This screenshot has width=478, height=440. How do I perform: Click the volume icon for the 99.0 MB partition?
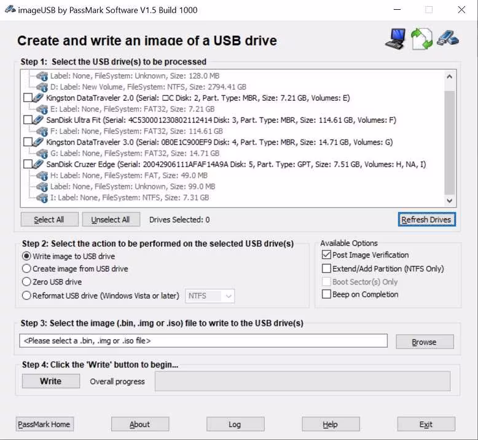point(42,187)
